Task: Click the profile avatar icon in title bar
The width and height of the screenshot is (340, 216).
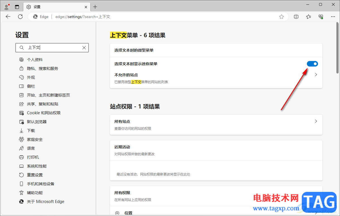Action: [x=7, y=7]
